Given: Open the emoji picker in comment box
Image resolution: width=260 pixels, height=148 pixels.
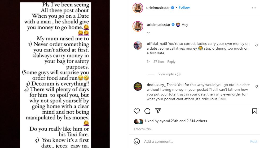Looking at the screenshot, I should (137, 141).
